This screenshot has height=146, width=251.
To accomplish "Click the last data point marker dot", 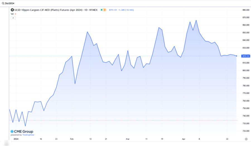I will (236, 56).
